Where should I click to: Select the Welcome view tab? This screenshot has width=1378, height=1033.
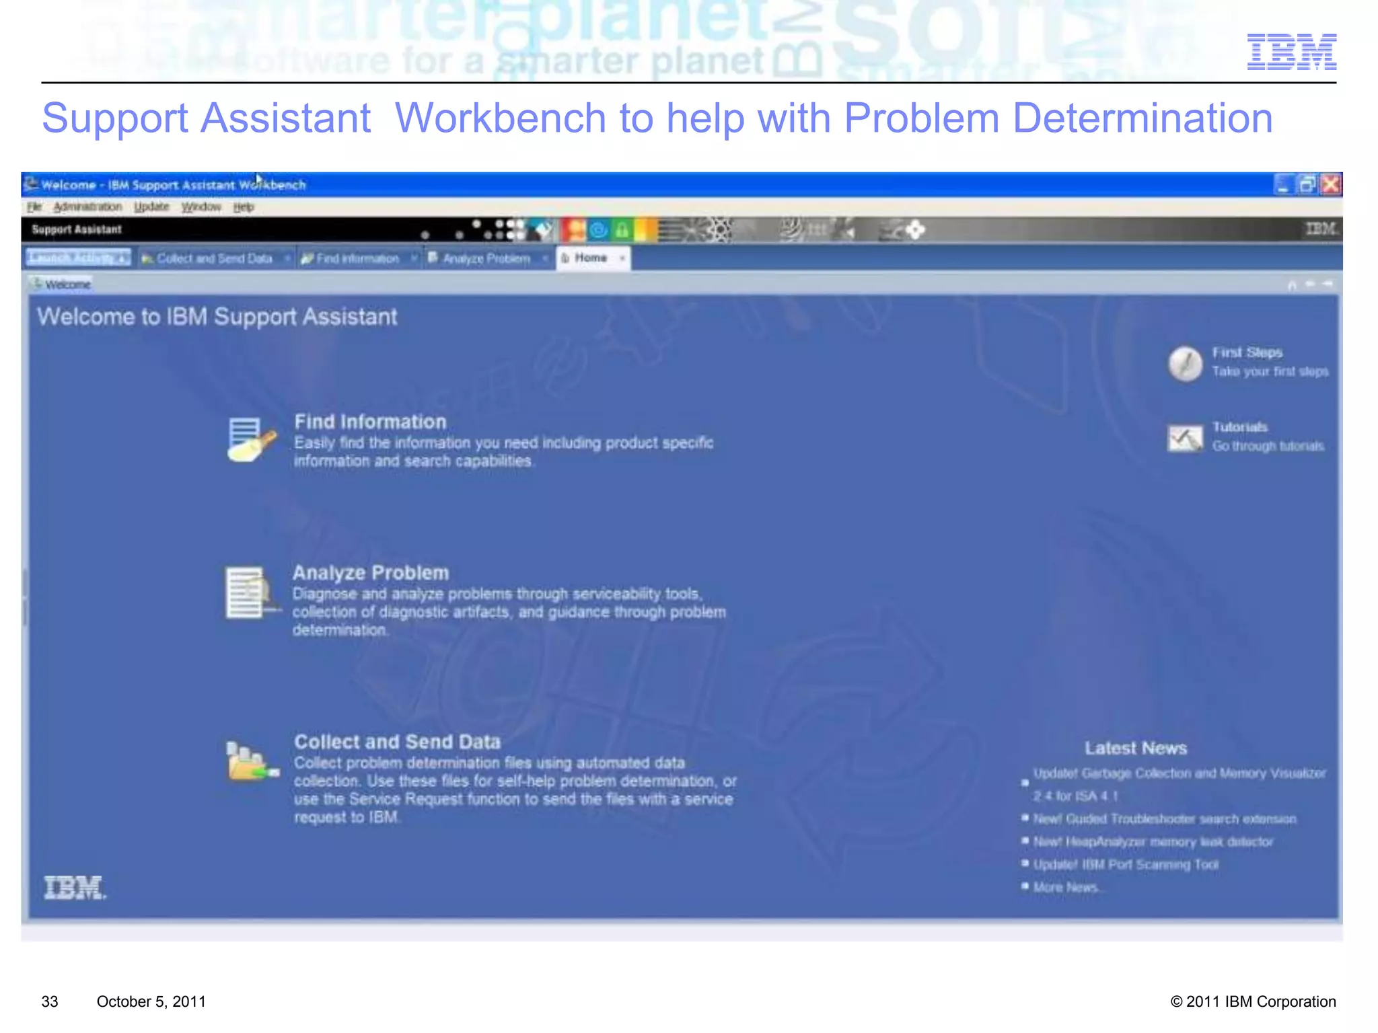point(62,284)
